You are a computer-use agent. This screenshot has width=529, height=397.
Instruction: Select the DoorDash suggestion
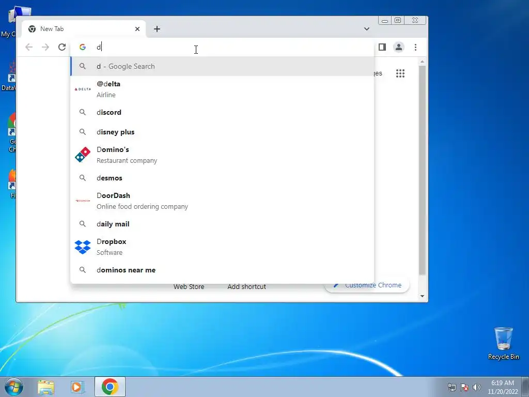(x=222, y=201)
